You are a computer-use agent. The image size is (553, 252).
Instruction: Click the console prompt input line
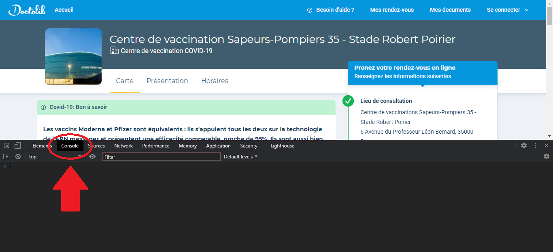tap(276, 166)
